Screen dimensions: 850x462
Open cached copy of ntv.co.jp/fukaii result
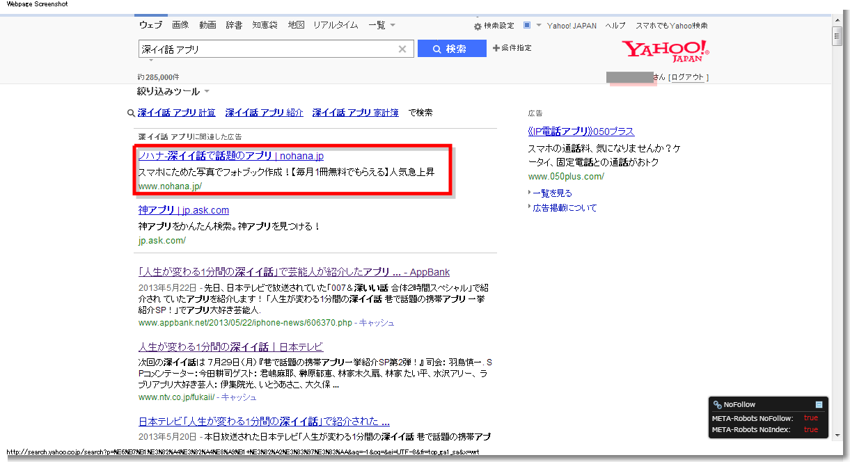click(239, 397)
